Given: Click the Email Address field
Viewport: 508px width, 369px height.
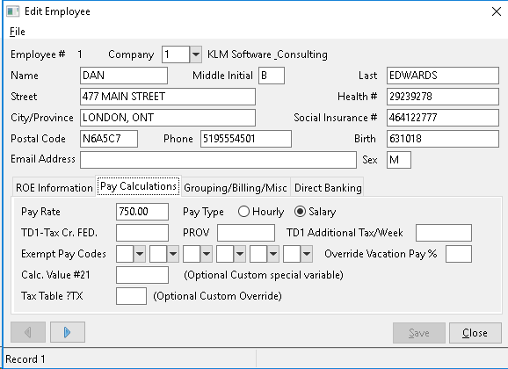Looking at the screenshot, I should [x=218, y=160].
